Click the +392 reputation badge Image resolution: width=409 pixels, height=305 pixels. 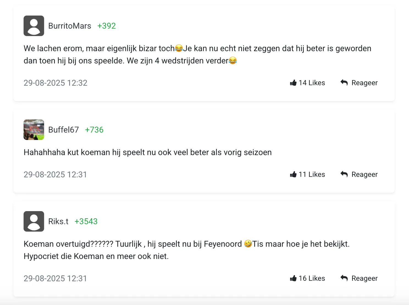pyautogui.click(x=107, y=26)
